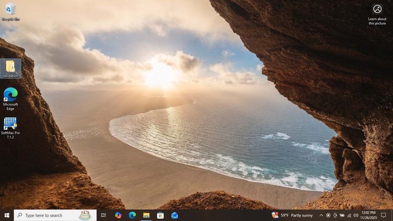Launch Copilot from the taskbar
The image size is (393, 221).
tap(118, 215)
